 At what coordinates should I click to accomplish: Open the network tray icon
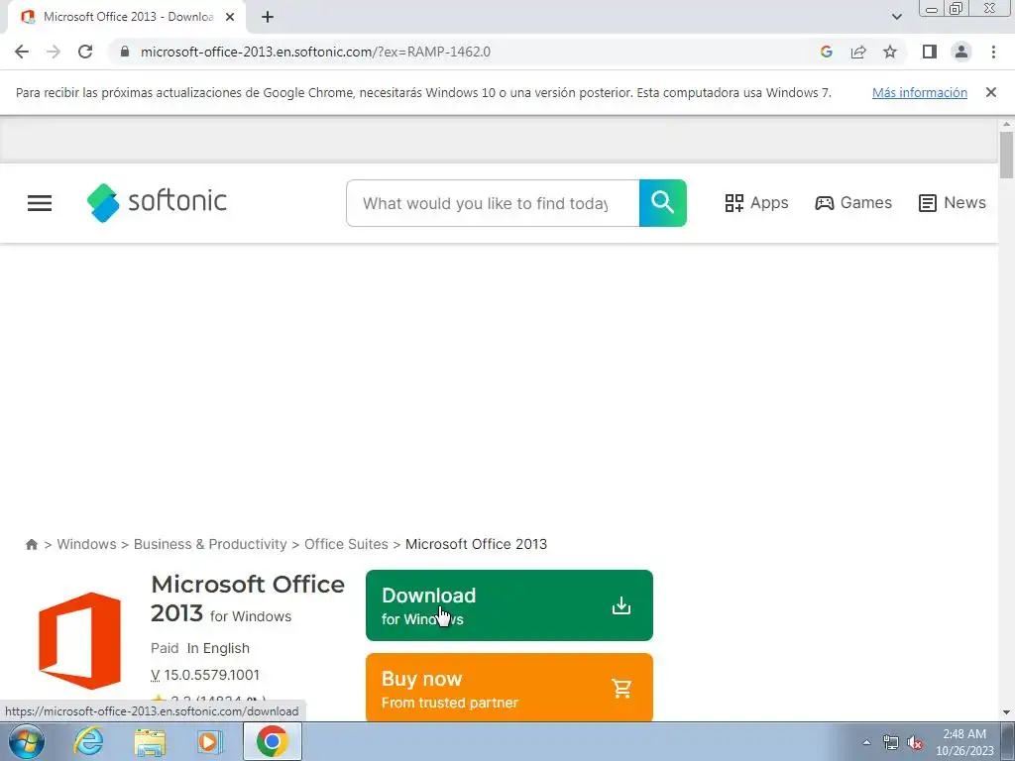[891, 742]
